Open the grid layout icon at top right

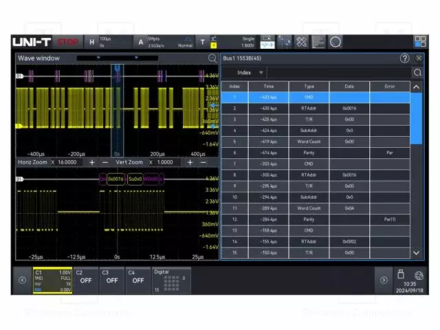(419, 42)
